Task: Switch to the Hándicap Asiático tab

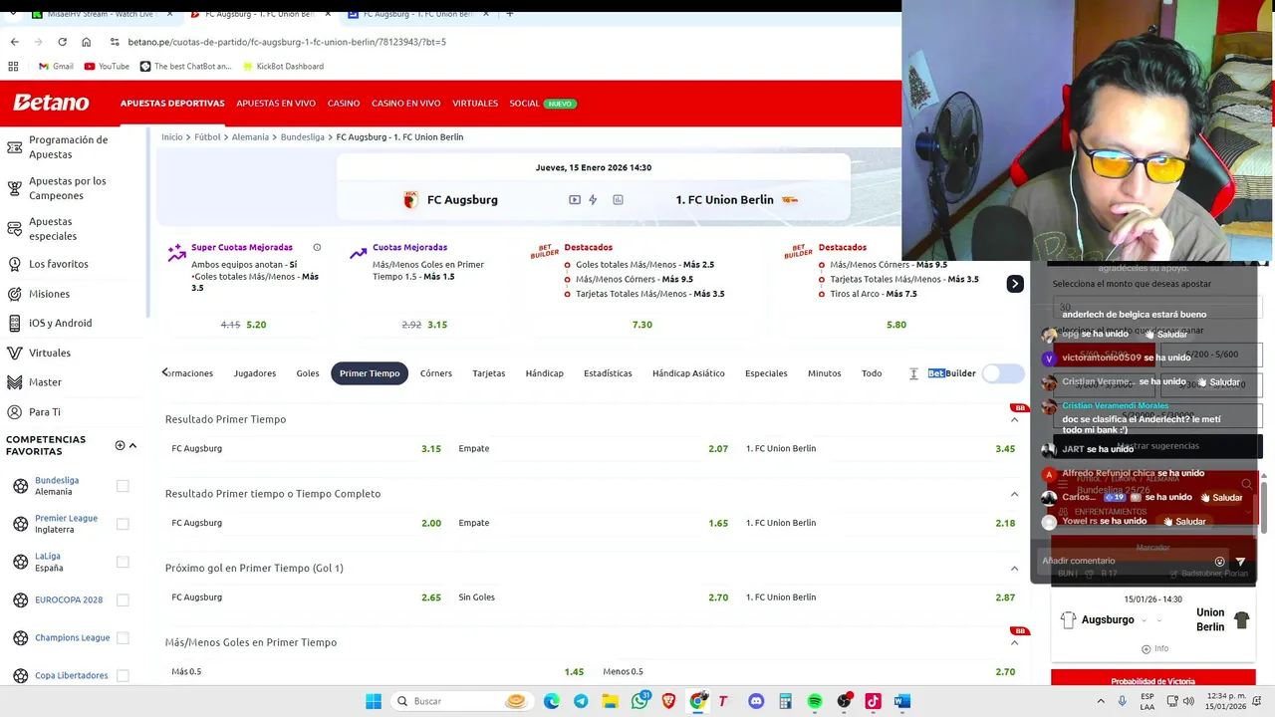Action: pos(688,373)
